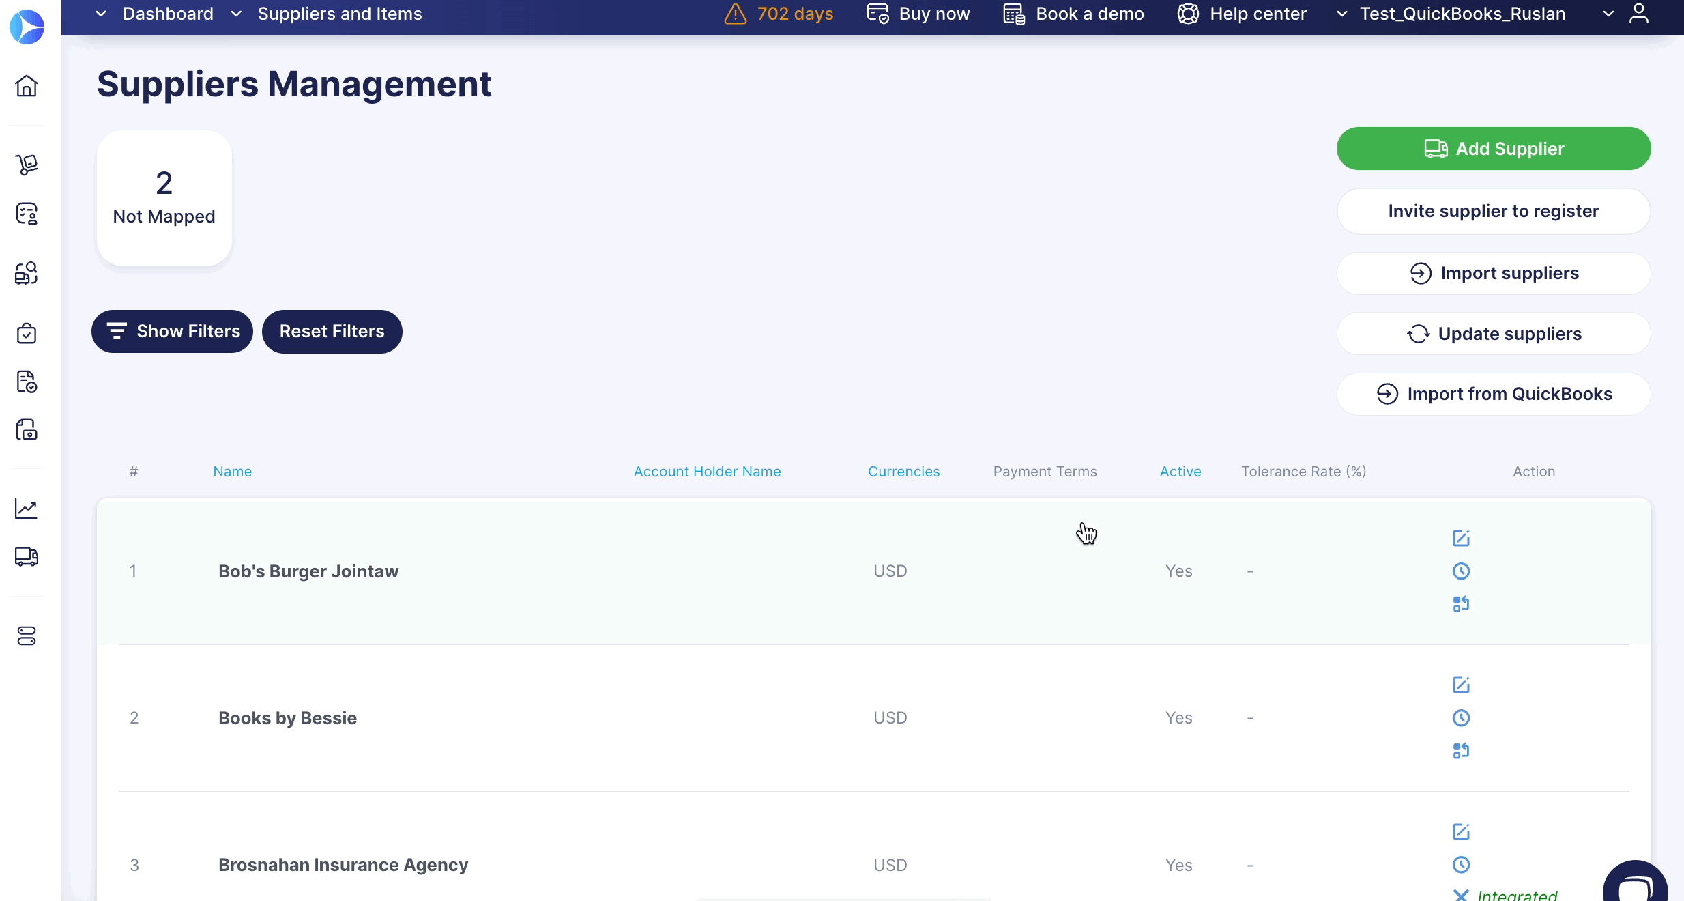Click Reset Filters button

(332, 331)
